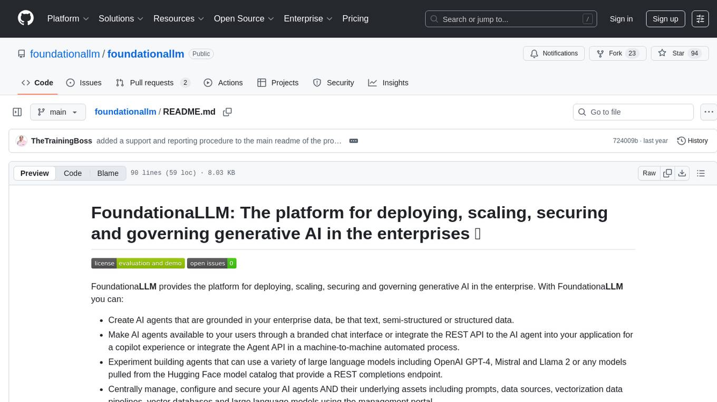Open the Security tab
The height and width of the screenshot is (402, 717).
(334, 83)
